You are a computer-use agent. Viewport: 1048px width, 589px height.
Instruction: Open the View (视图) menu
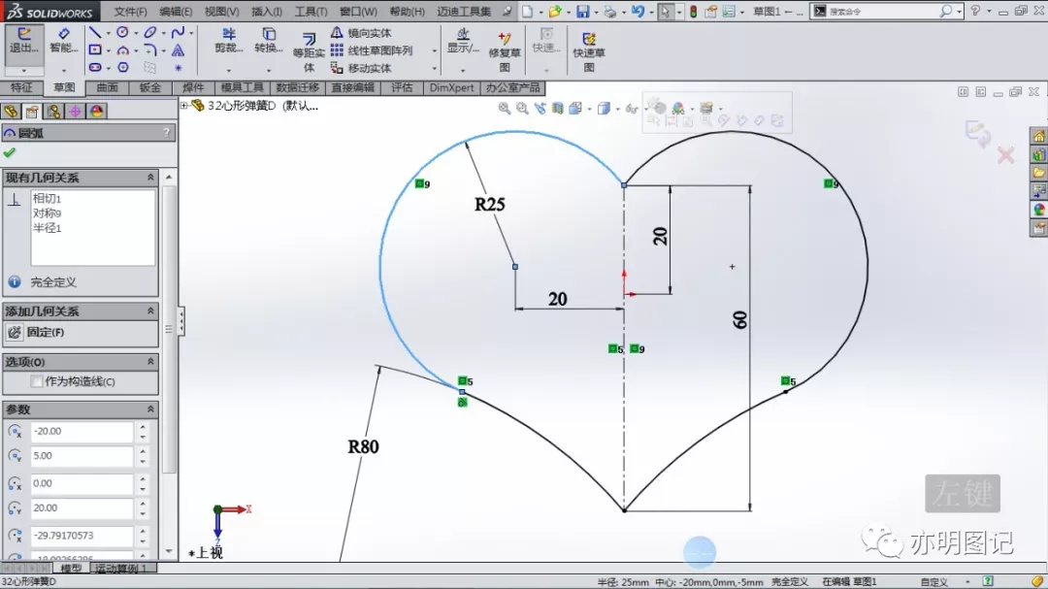tap(221, 12)
